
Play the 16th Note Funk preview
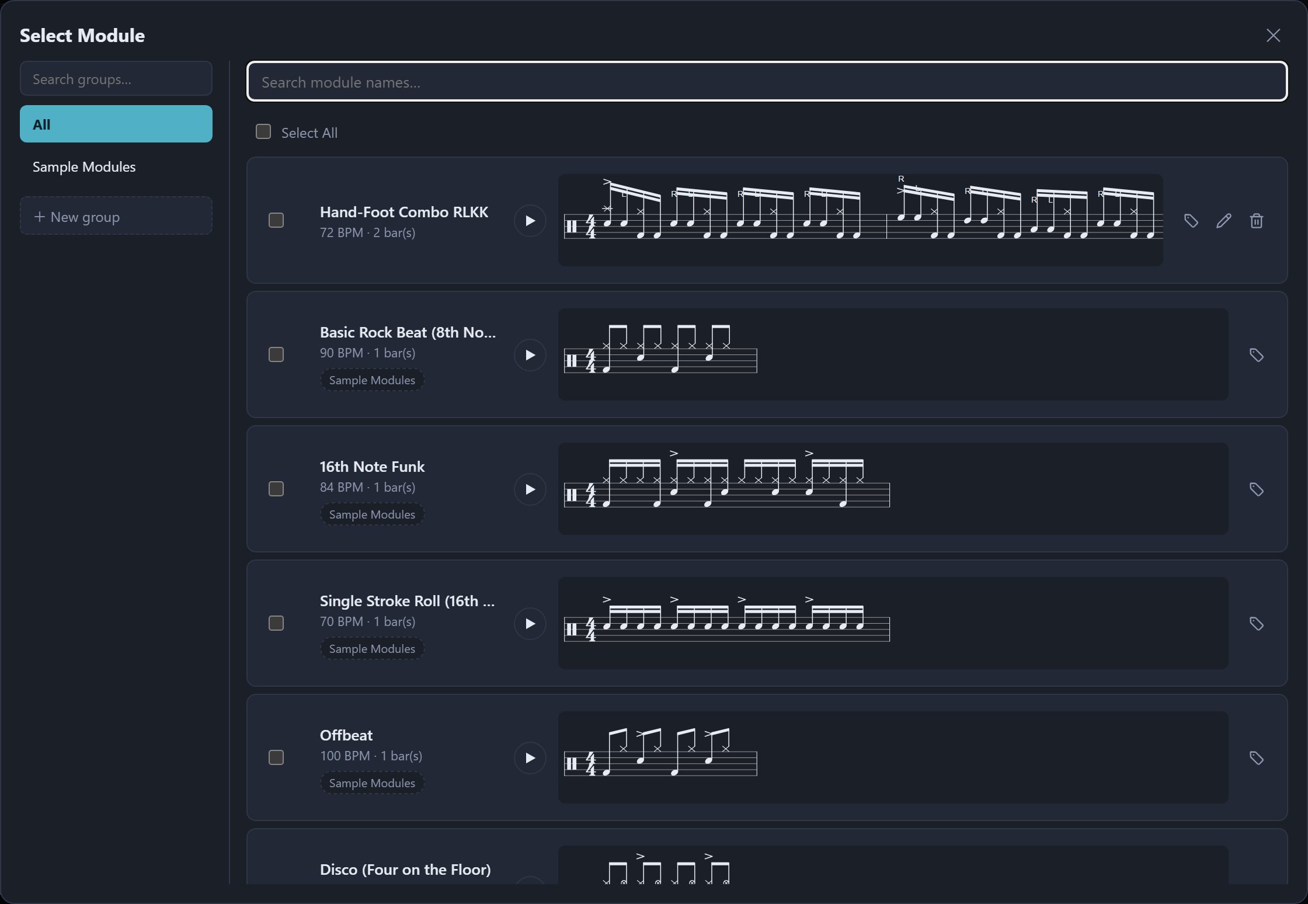point(530,489)
